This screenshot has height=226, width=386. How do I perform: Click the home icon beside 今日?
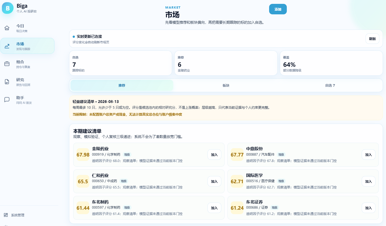pyautogui.click(x=7, y=28)
